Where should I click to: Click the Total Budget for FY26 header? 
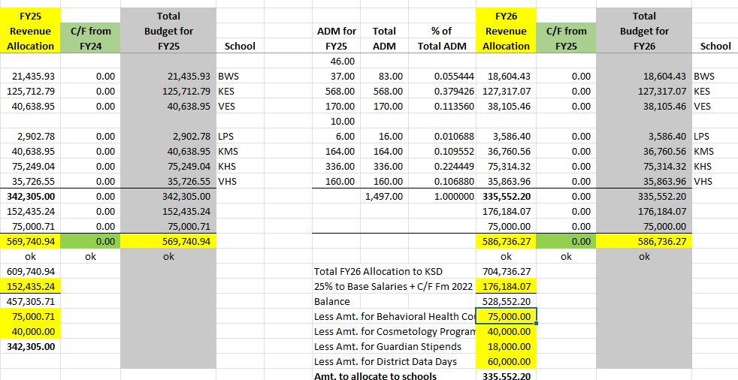(644, 31)
